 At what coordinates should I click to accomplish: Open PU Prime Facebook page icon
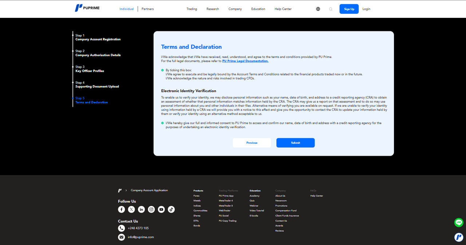point(122,209)
